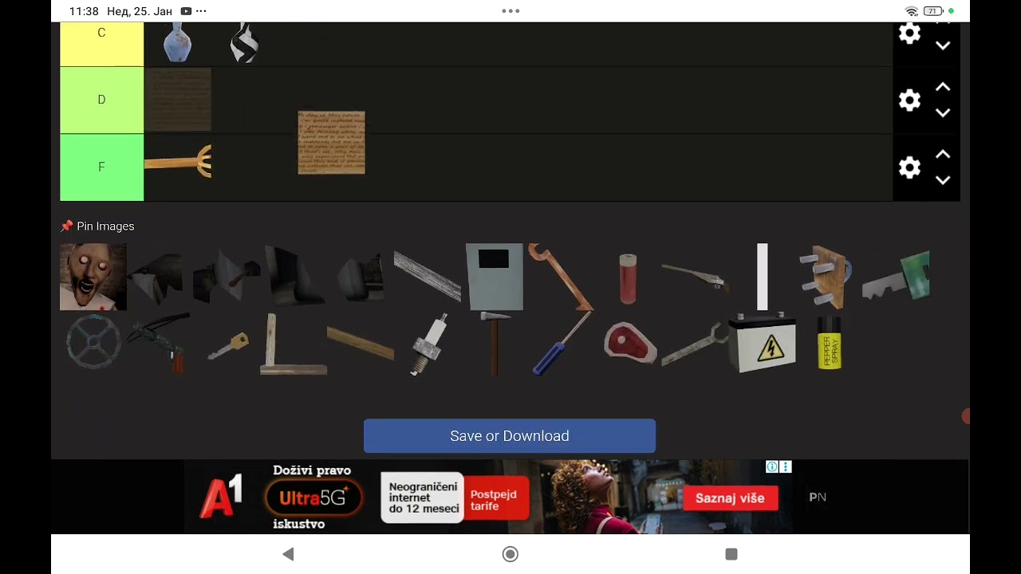Open settings gear for tier D

click(x=910, y=100)
